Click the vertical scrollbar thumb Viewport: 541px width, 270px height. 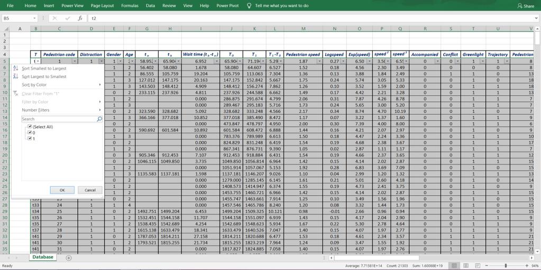click(537, 39)
